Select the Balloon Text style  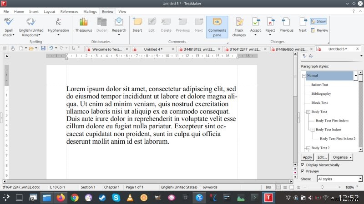click(319, 85)
